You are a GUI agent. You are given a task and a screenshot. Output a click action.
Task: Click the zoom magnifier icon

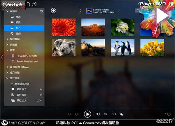[x=106, y=114]
